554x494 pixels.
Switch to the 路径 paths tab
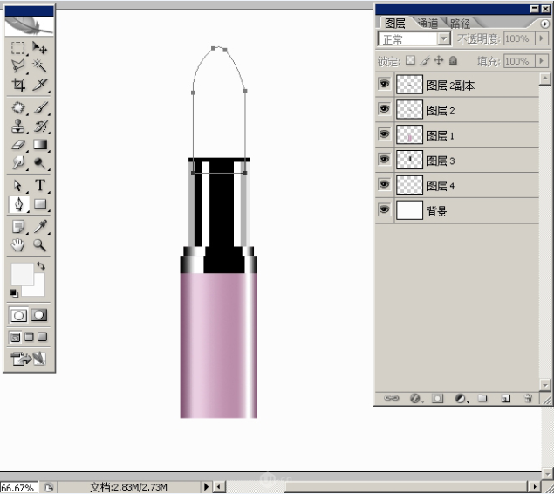click(460, 24)
